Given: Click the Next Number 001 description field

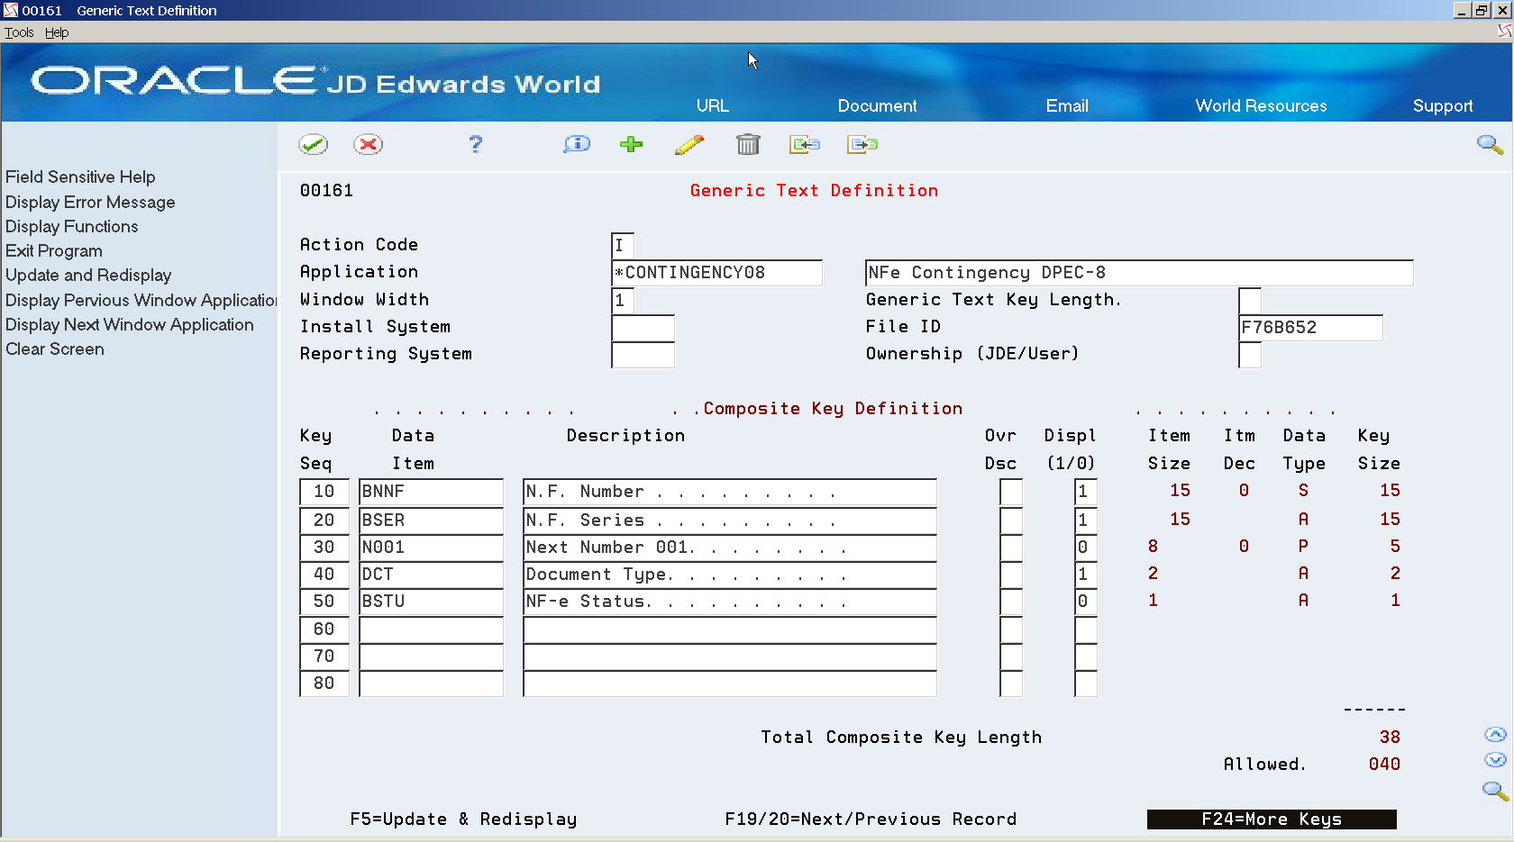Looking at the screenshot, I should point(730,548).
